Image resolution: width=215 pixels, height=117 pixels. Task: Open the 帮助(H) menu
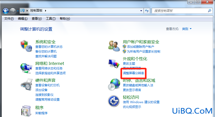tap(65, 19)
